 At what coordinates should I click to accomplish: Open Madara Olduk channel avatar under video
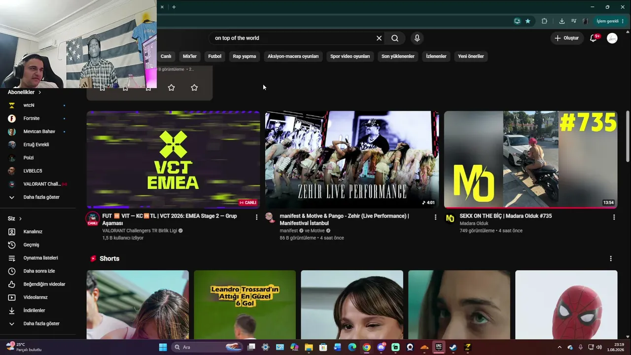(450, 218)
